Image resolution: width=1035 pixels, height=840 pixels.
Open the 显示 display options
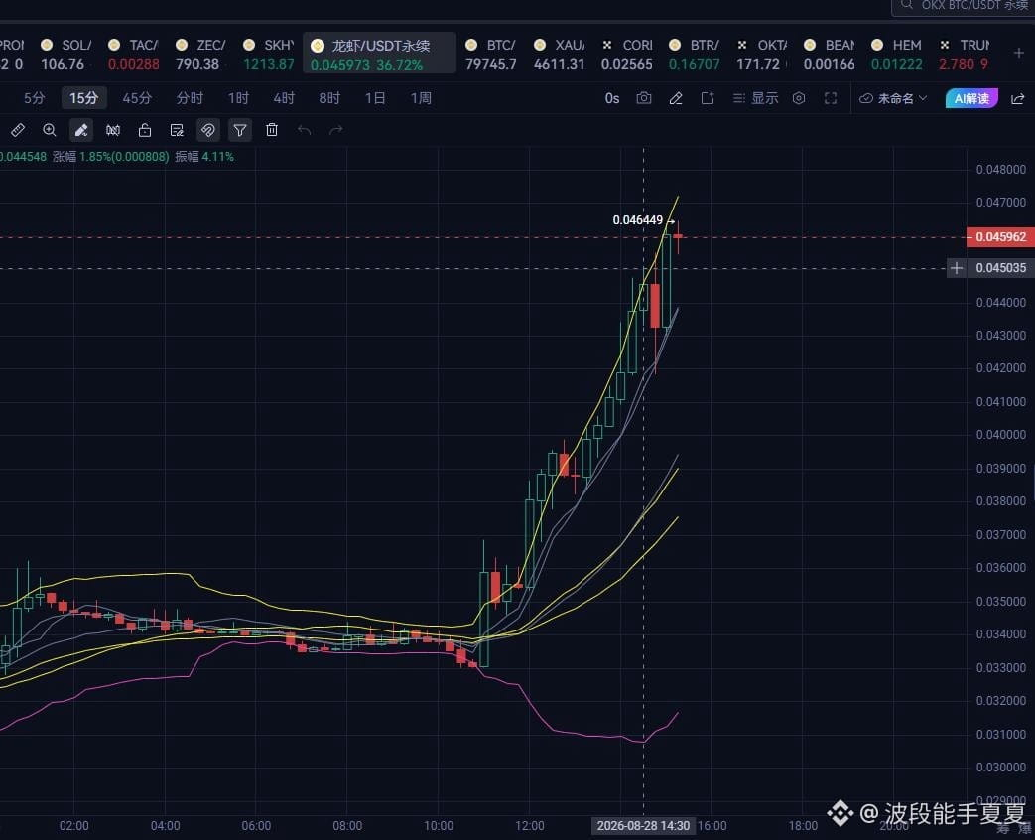pos(756,98)
